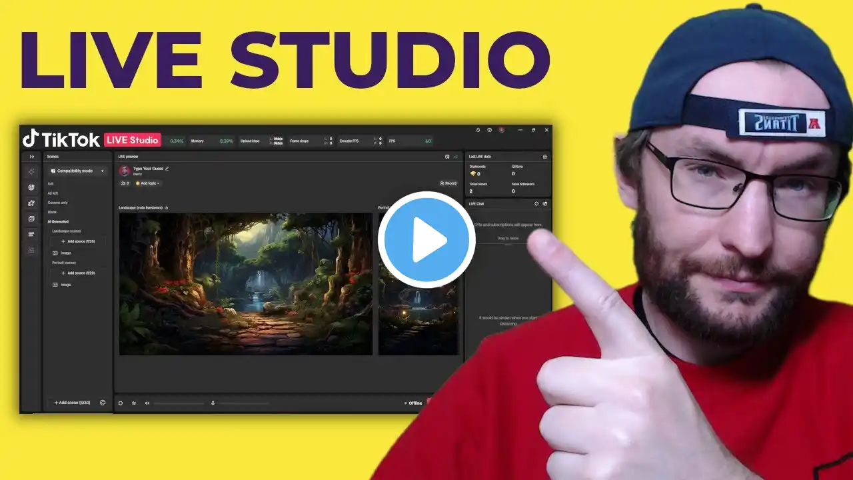The width and height of the screenshot is (853, 480).
Task: Click the TikTok logo
Action: click(61, 139)
